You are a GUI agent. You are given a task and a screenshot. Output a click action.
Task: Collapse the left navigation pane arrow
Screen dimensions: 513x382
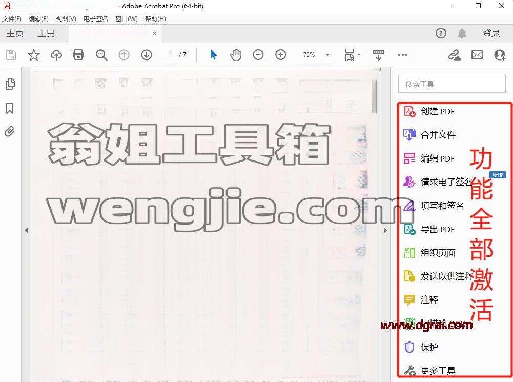[26, 230]
